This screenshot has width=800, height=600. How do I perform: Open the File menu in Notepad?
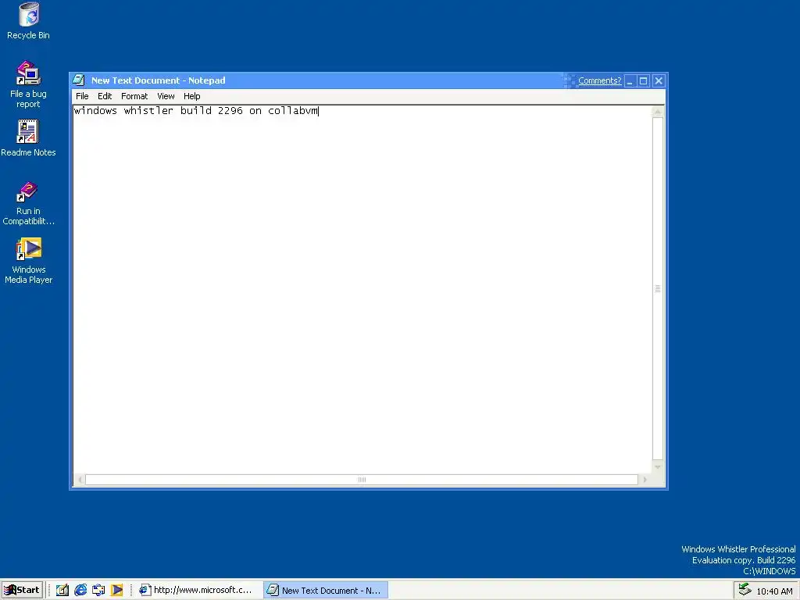tap(82, 96)
